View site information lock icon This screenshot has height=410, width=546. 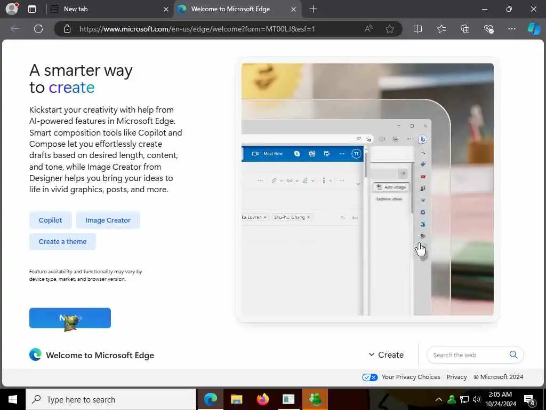click(67, 29)
